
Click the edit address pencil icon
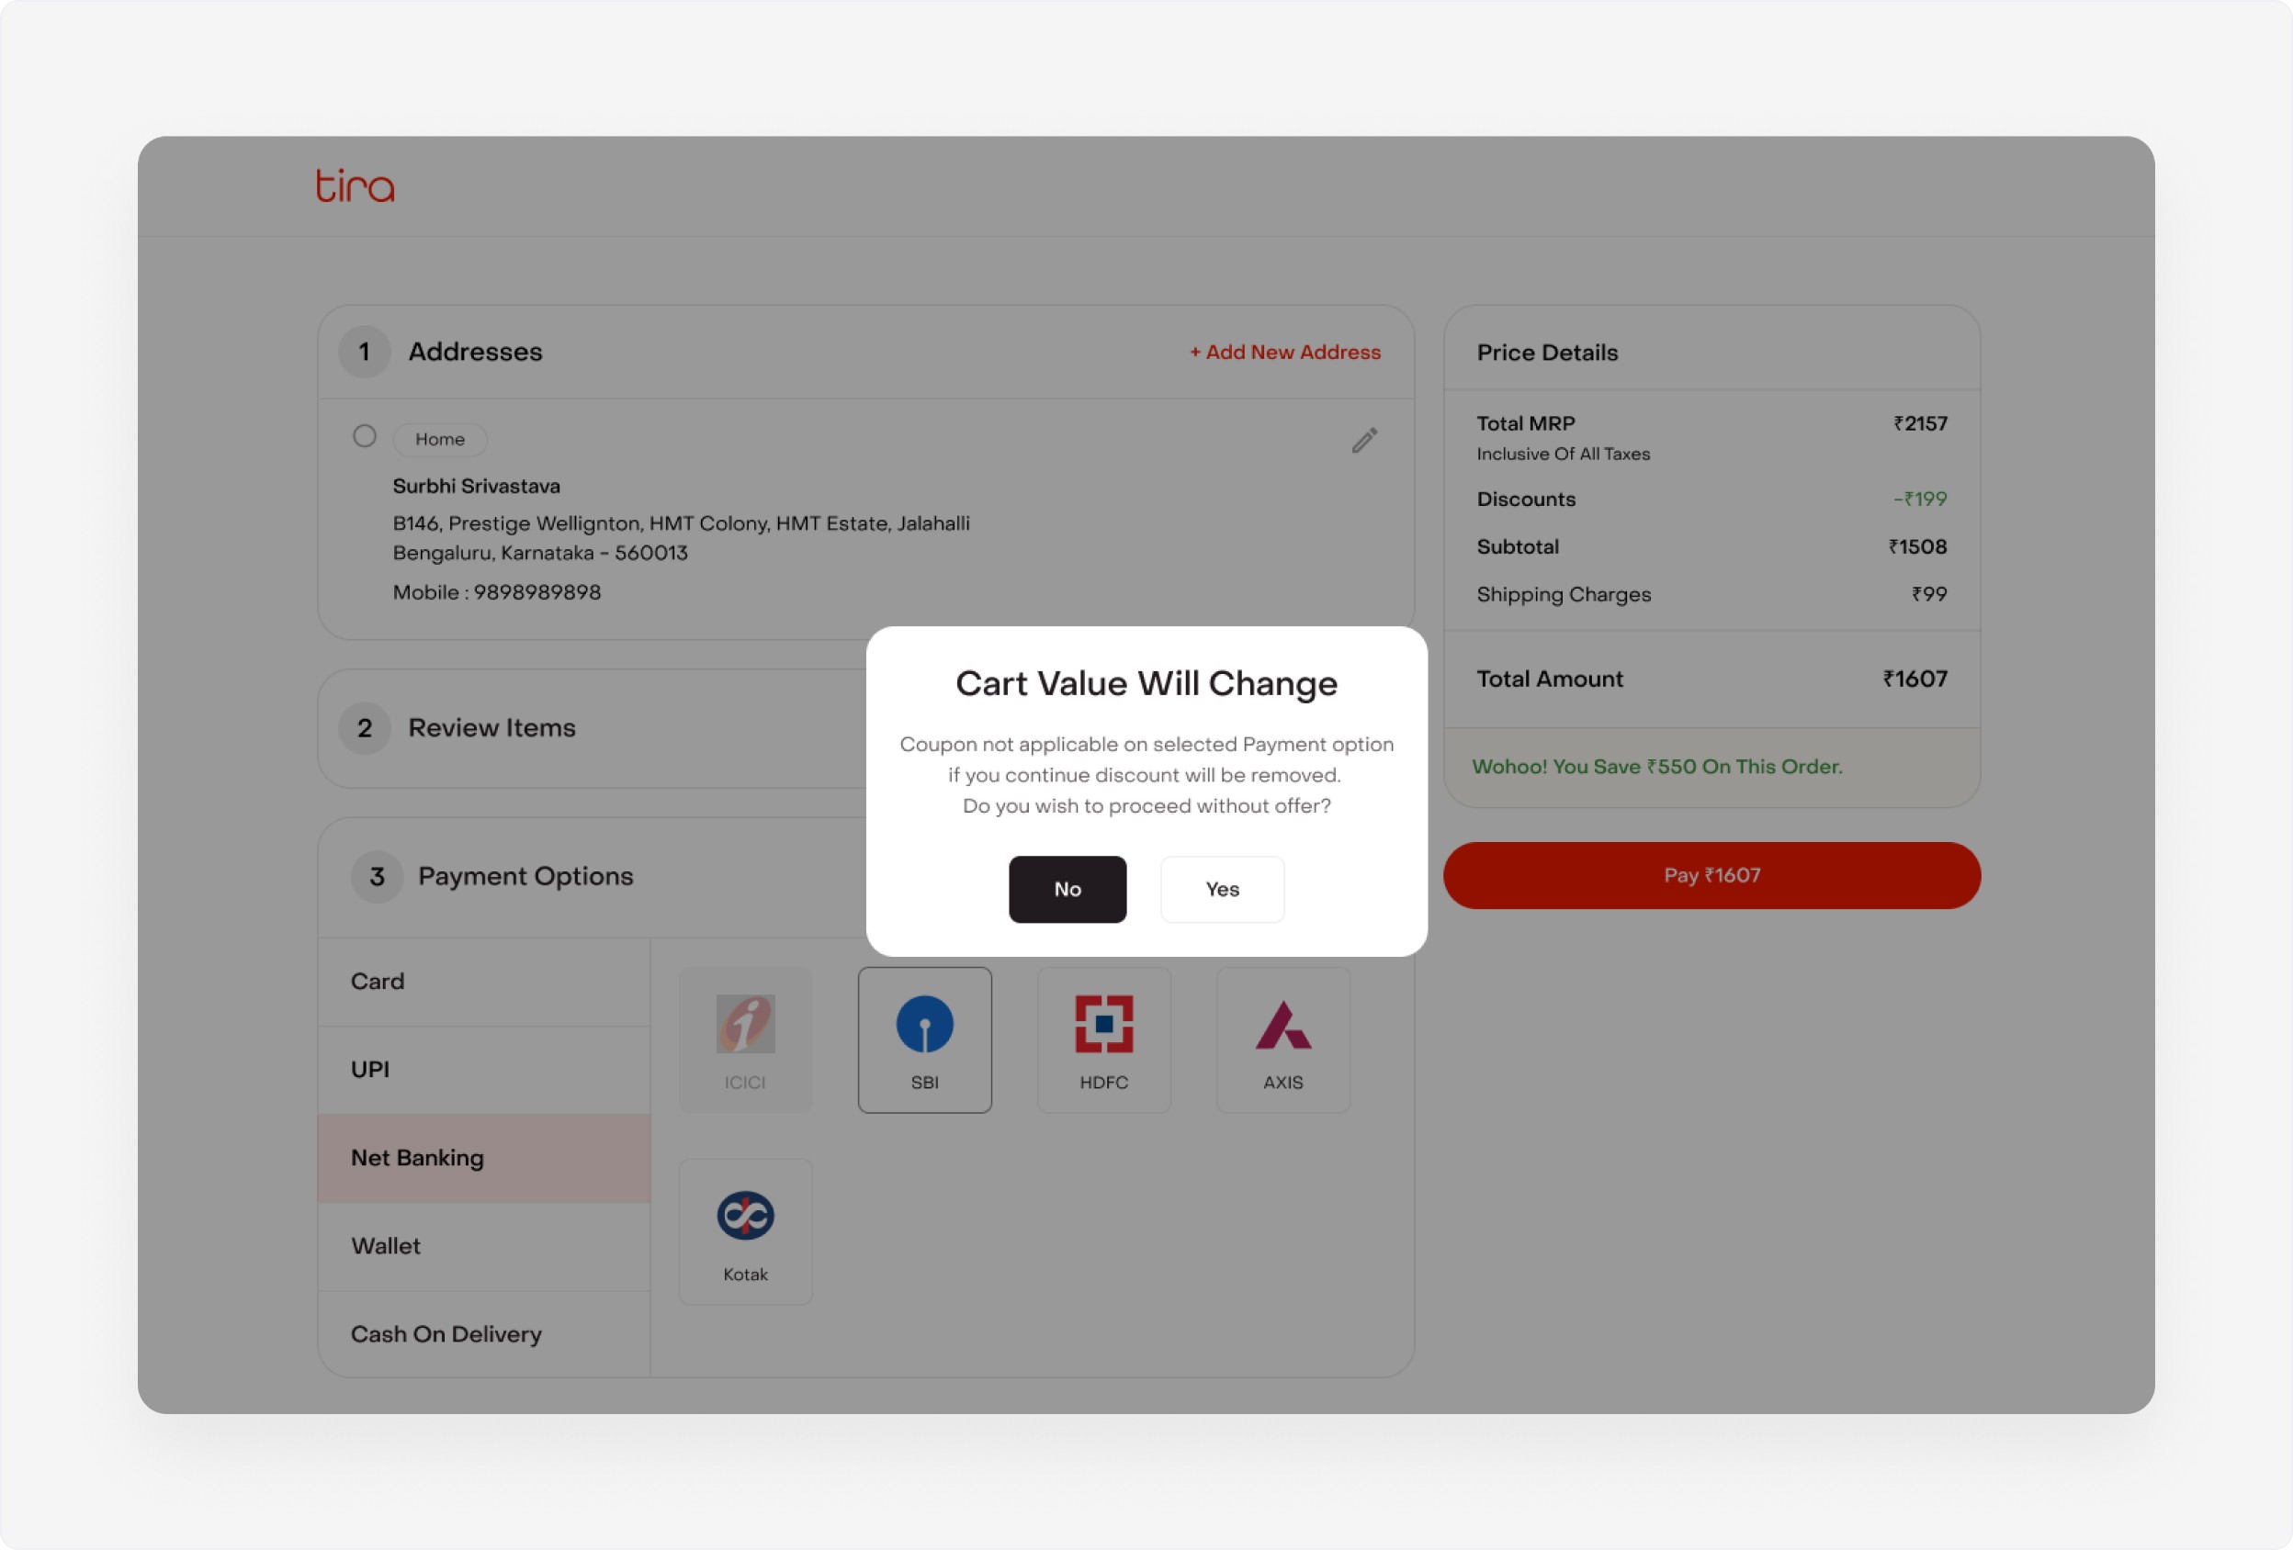[x=1363, y=440]
